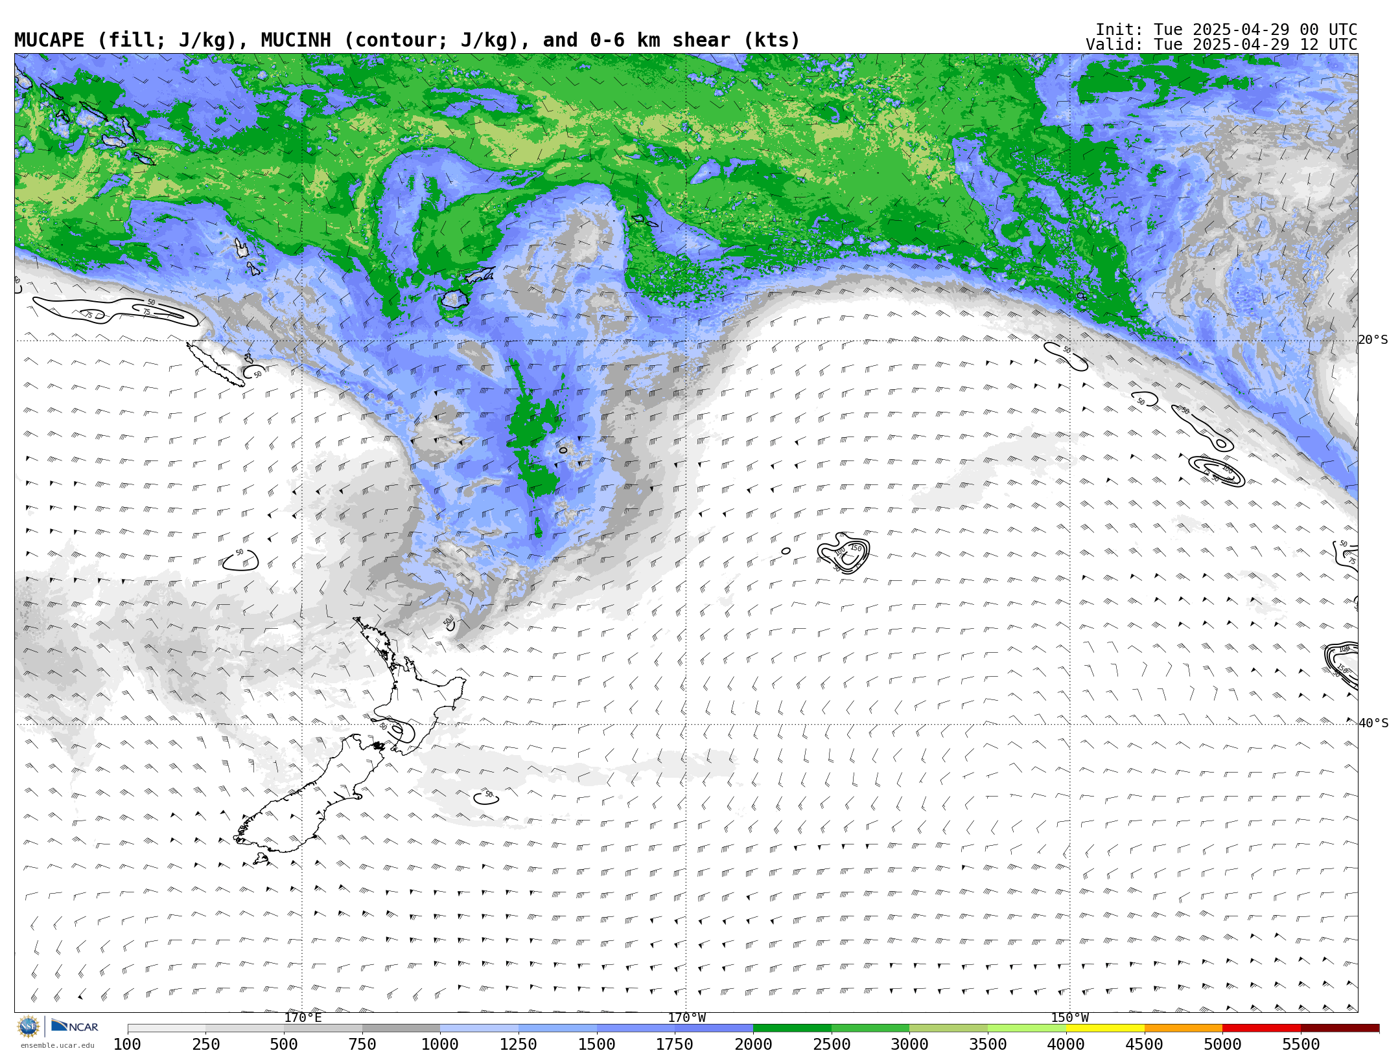Click the colorbar label '4500'
The height and width of the screenshot is (1053, 1400).
pos(1145,1045)
